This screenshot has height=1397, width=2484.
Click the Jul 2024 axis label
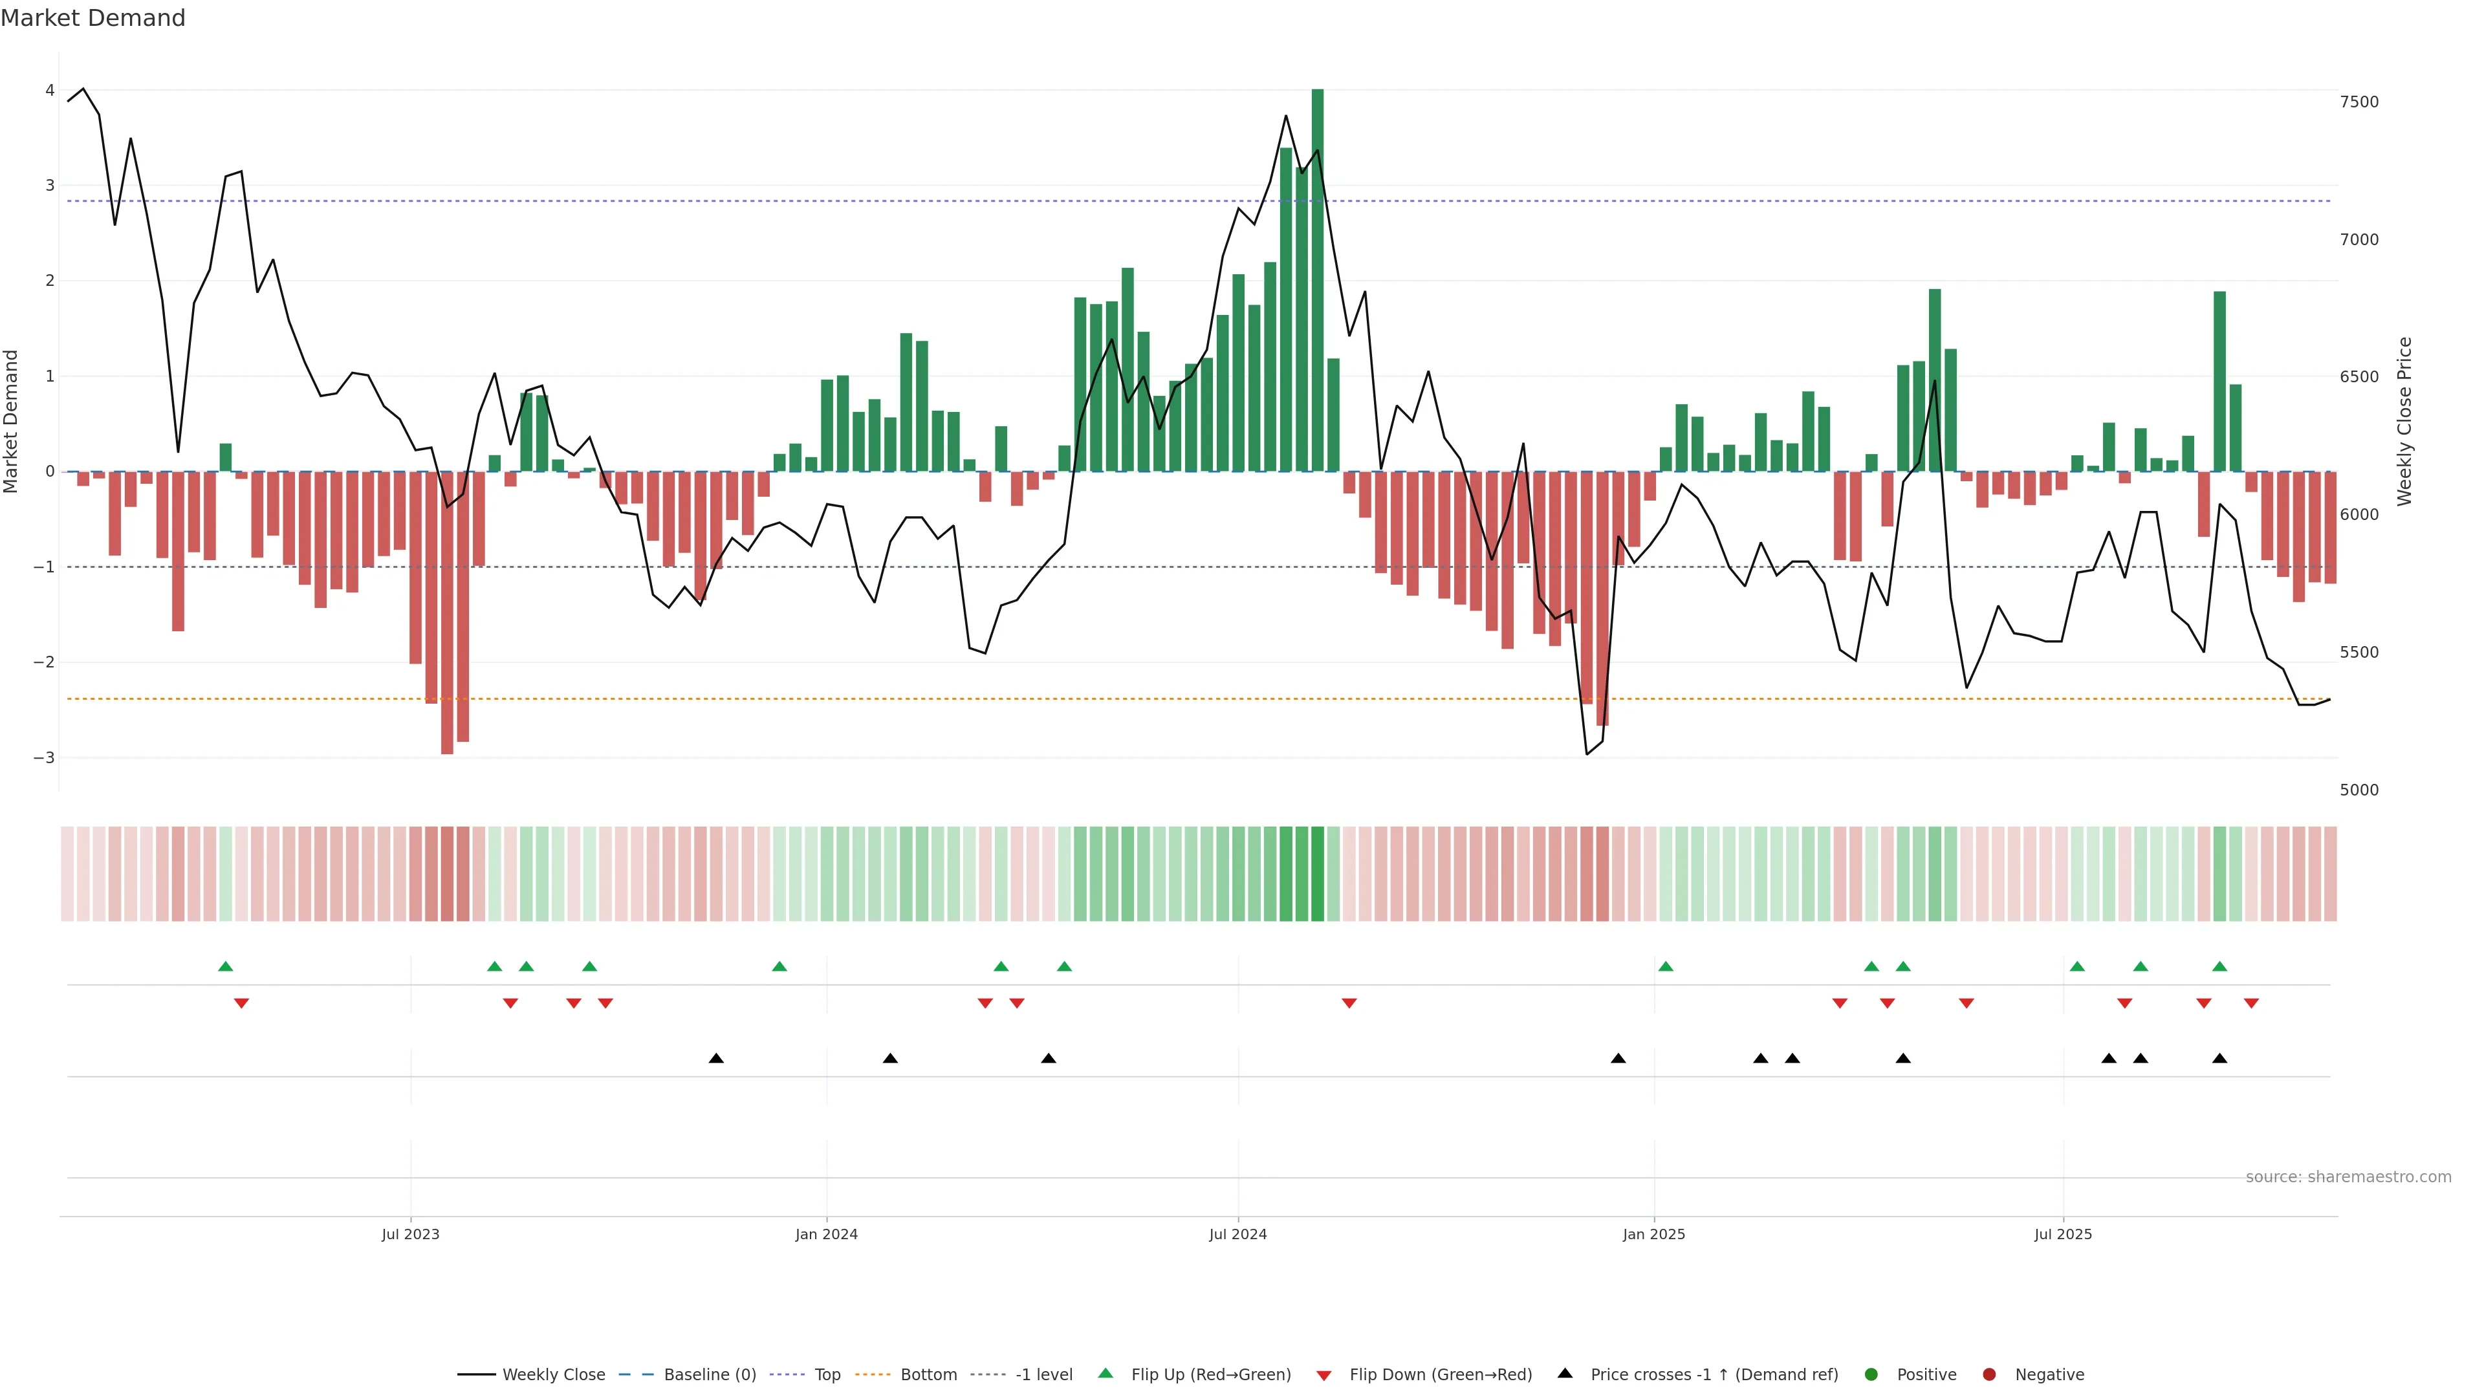[1238, 1234]
